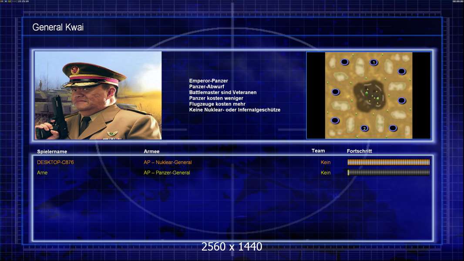Image resolution: width=464 pixels, height=261 pixels.
Task: Click the 2560 x 1440 resolution label
Action: (x=232, y=247)
